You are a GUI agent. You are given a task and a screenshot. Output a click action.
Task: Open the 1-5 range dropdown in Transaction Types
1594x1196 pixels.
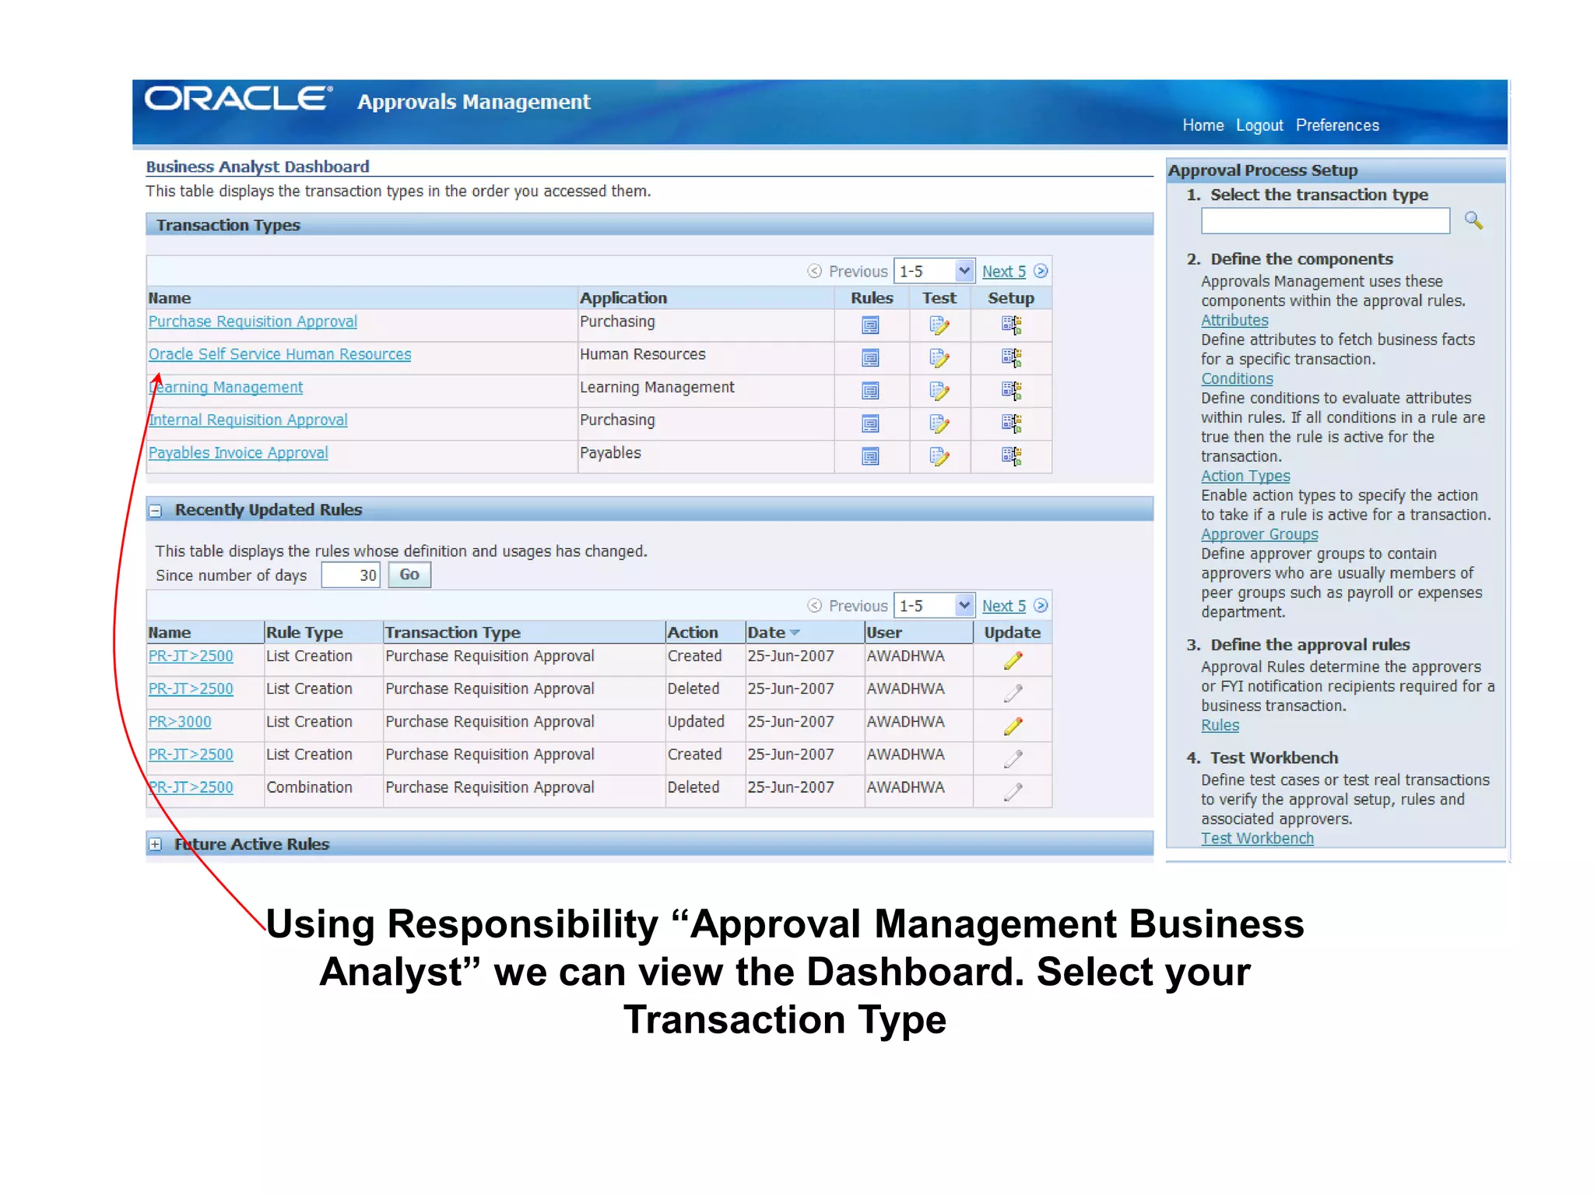point(964,271)
